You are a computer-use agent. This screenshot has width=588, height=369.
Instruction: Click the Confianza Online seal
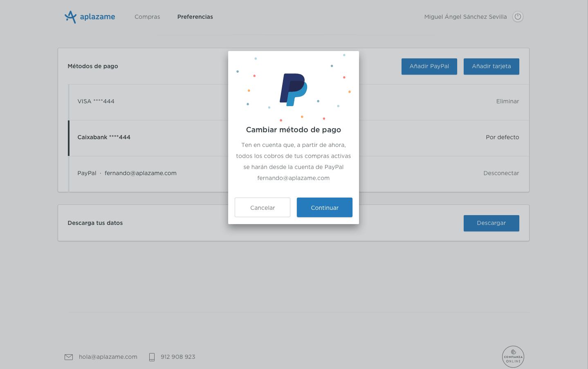point(513,357)
